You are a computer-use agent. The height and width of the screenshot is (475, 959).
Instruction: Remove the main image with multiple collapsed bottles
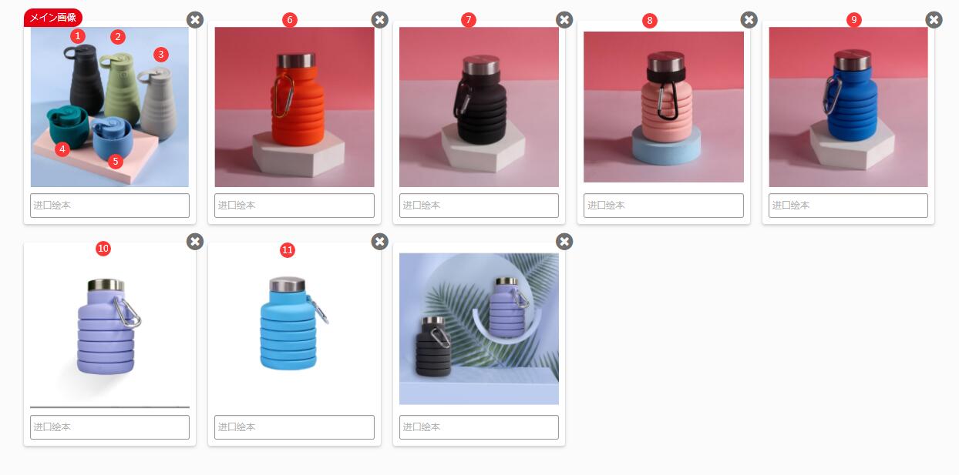pyautogui.click(x=195, y=20)
